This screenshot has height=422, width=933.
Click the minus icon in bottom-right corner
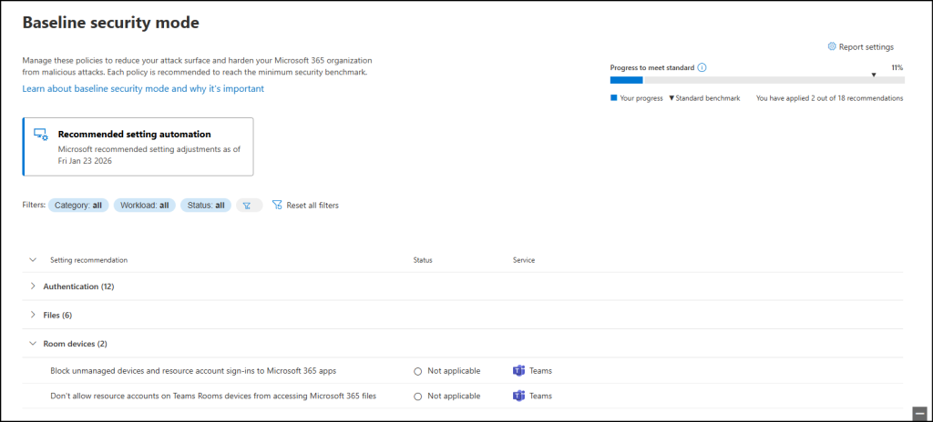pyautogui.click(x=920, y=413)
